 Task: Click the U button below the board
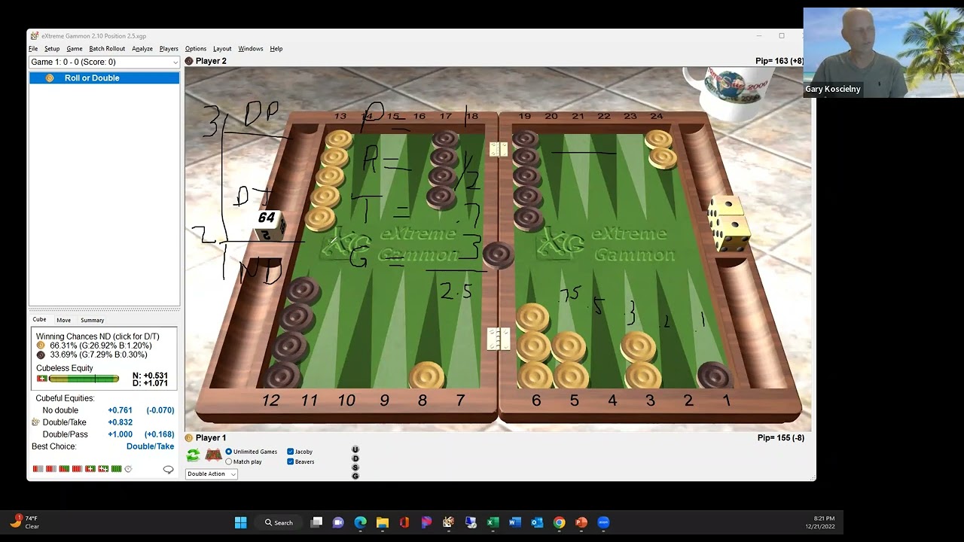(355, 449)
